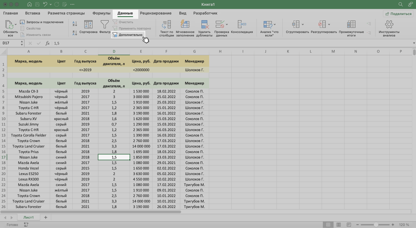This screenshot has height=228, width=416.
Task: Switch to the Вставка ribbon tab
Action: tap(33, 13)
